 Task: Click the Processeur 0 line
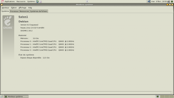click(x=47, y=41)
